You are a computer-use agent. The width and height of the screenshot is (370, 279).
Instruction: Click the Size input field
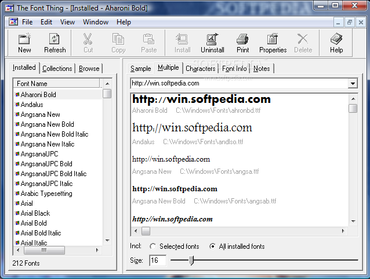coord(158,260)
